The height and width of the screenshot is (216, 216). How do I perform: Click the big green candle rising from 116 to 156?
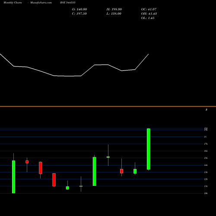[x=95, y=171]
